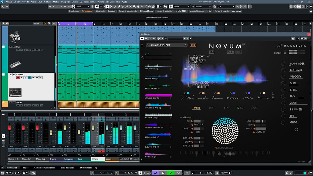Toggle global Mute M in top toolbar
Image resolution: width=313 pixels, height=176 pixels.
(x=50, y=6)
